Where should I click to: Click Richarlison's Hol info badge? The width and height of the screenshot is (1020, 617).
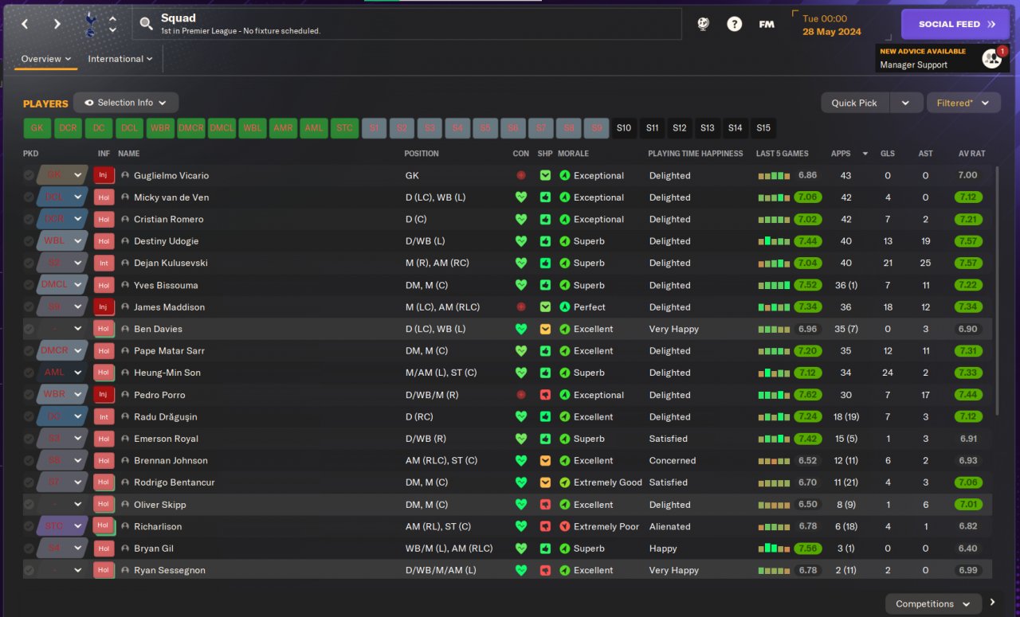pos(104,526)
